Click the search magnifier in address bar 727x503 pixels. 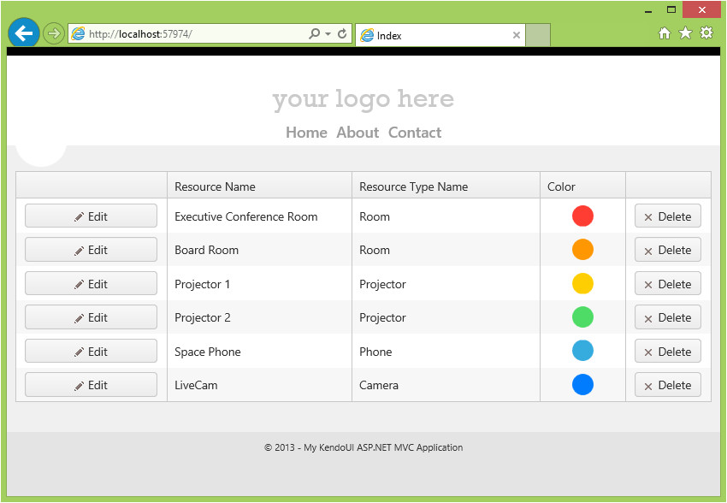(314, 33)
